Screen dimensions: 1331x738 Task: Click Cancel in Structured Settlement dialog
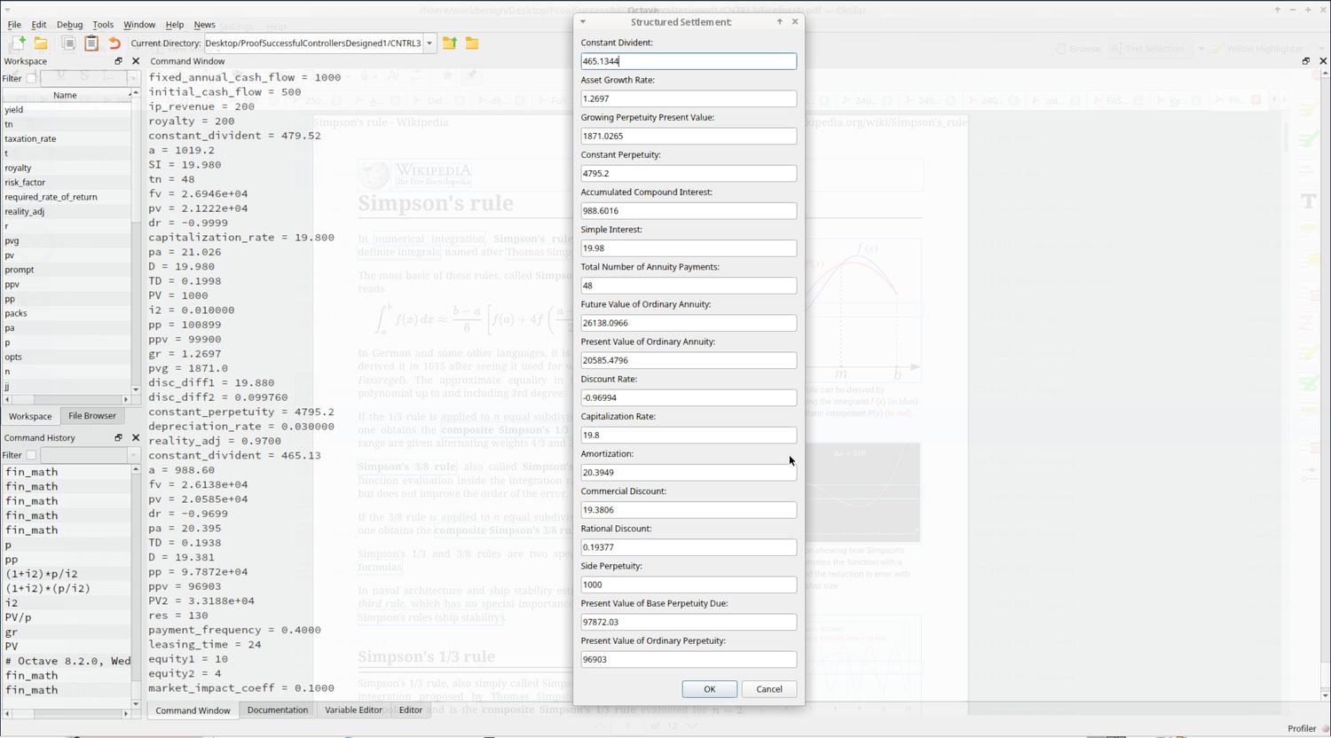coord(769,688)
